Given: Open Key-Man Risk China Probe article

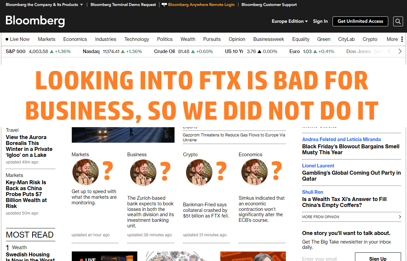Looking at the screenshot, I should pos(26,194).
